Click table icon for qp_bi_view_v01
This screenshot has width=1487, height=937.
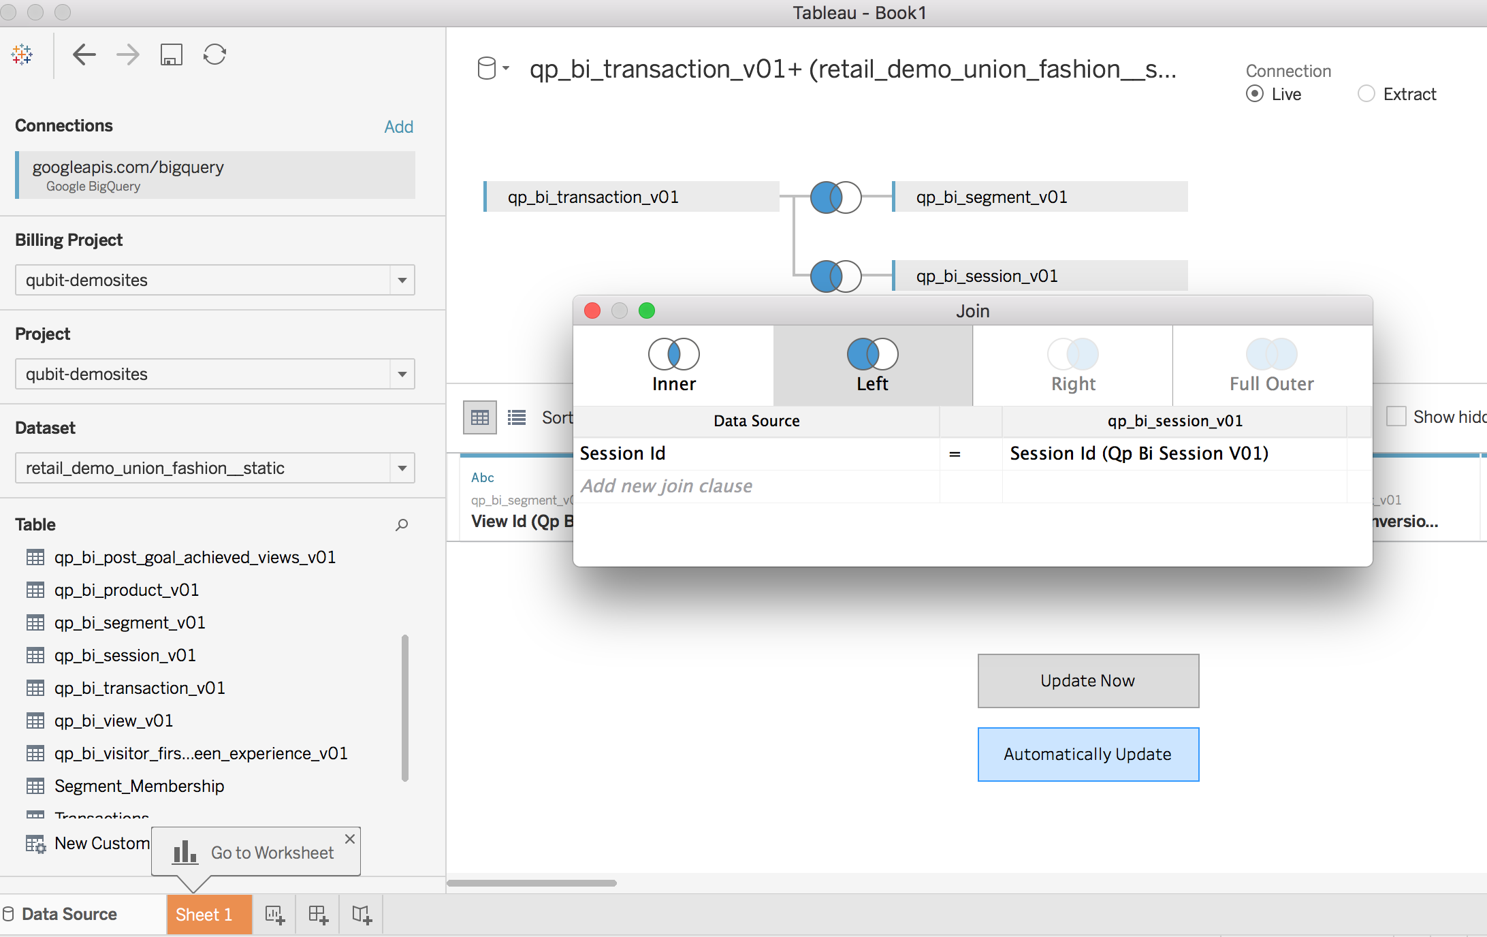click(35, 720)
